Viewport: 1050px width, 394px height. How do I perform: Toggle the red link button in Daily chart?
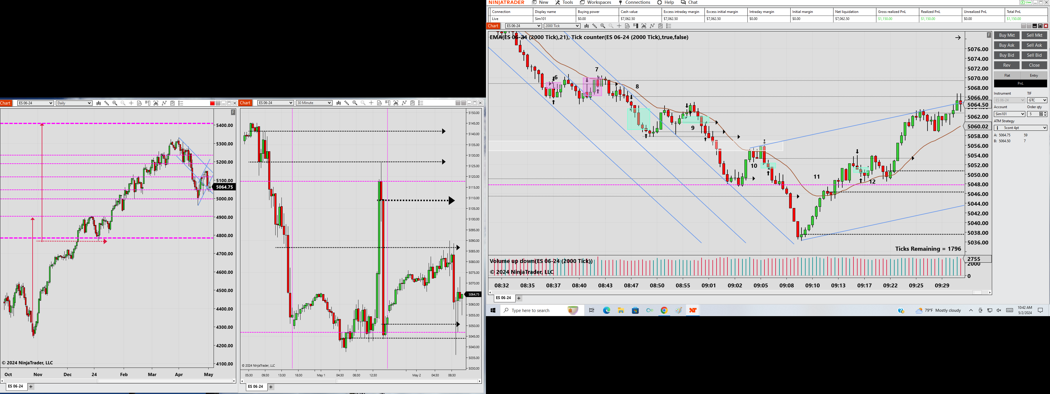click(x=212, y=103)
